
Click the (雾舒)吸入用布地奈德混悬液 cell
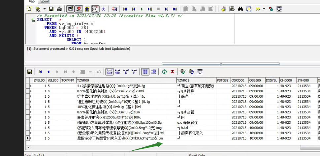(x=126, y=128)
